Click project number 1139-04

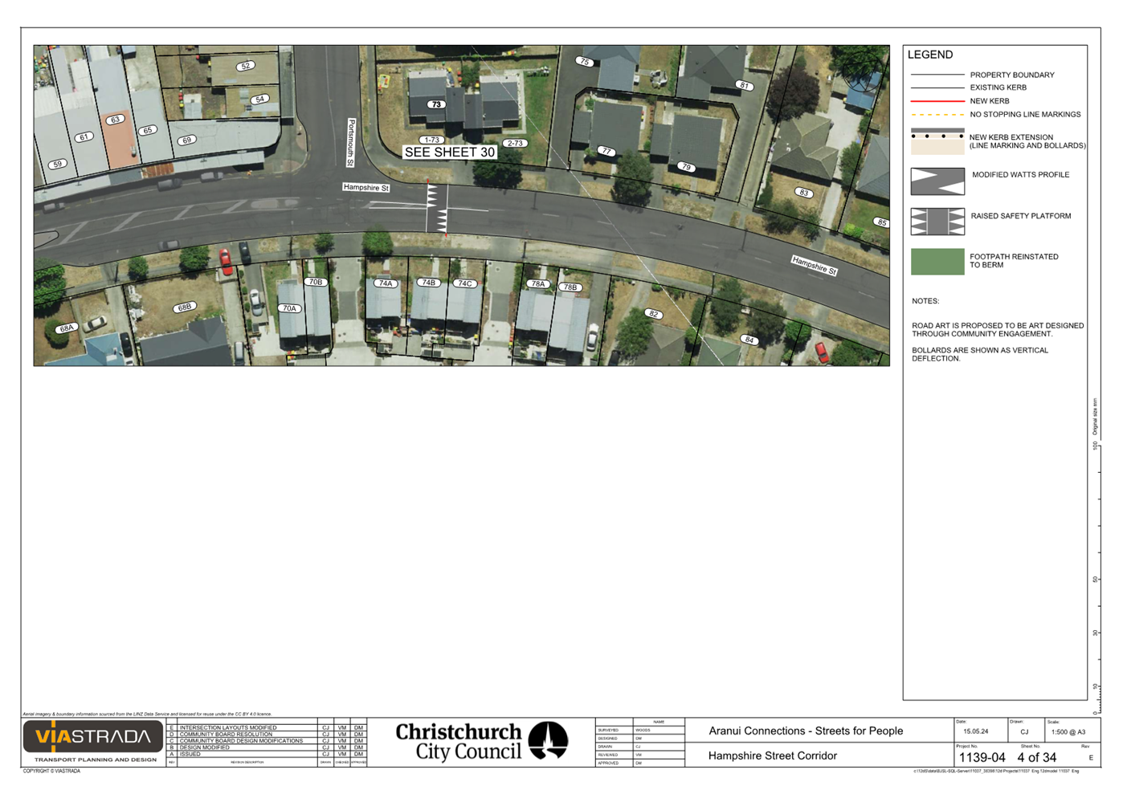pos(982,757)
